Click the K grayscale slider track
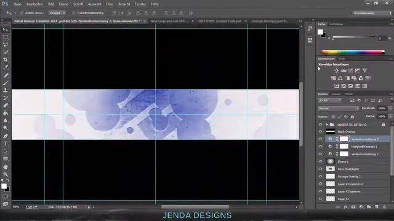This screenshot has height=221, width=394. (x=354, y=37)
